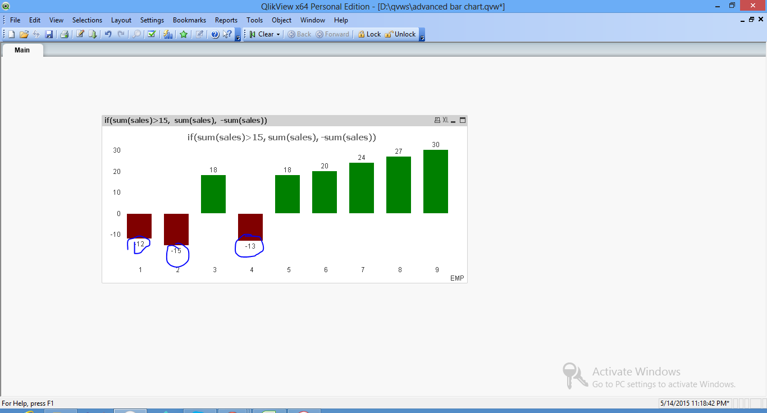Click the notes pencil icon beside the star

point(199,34)
